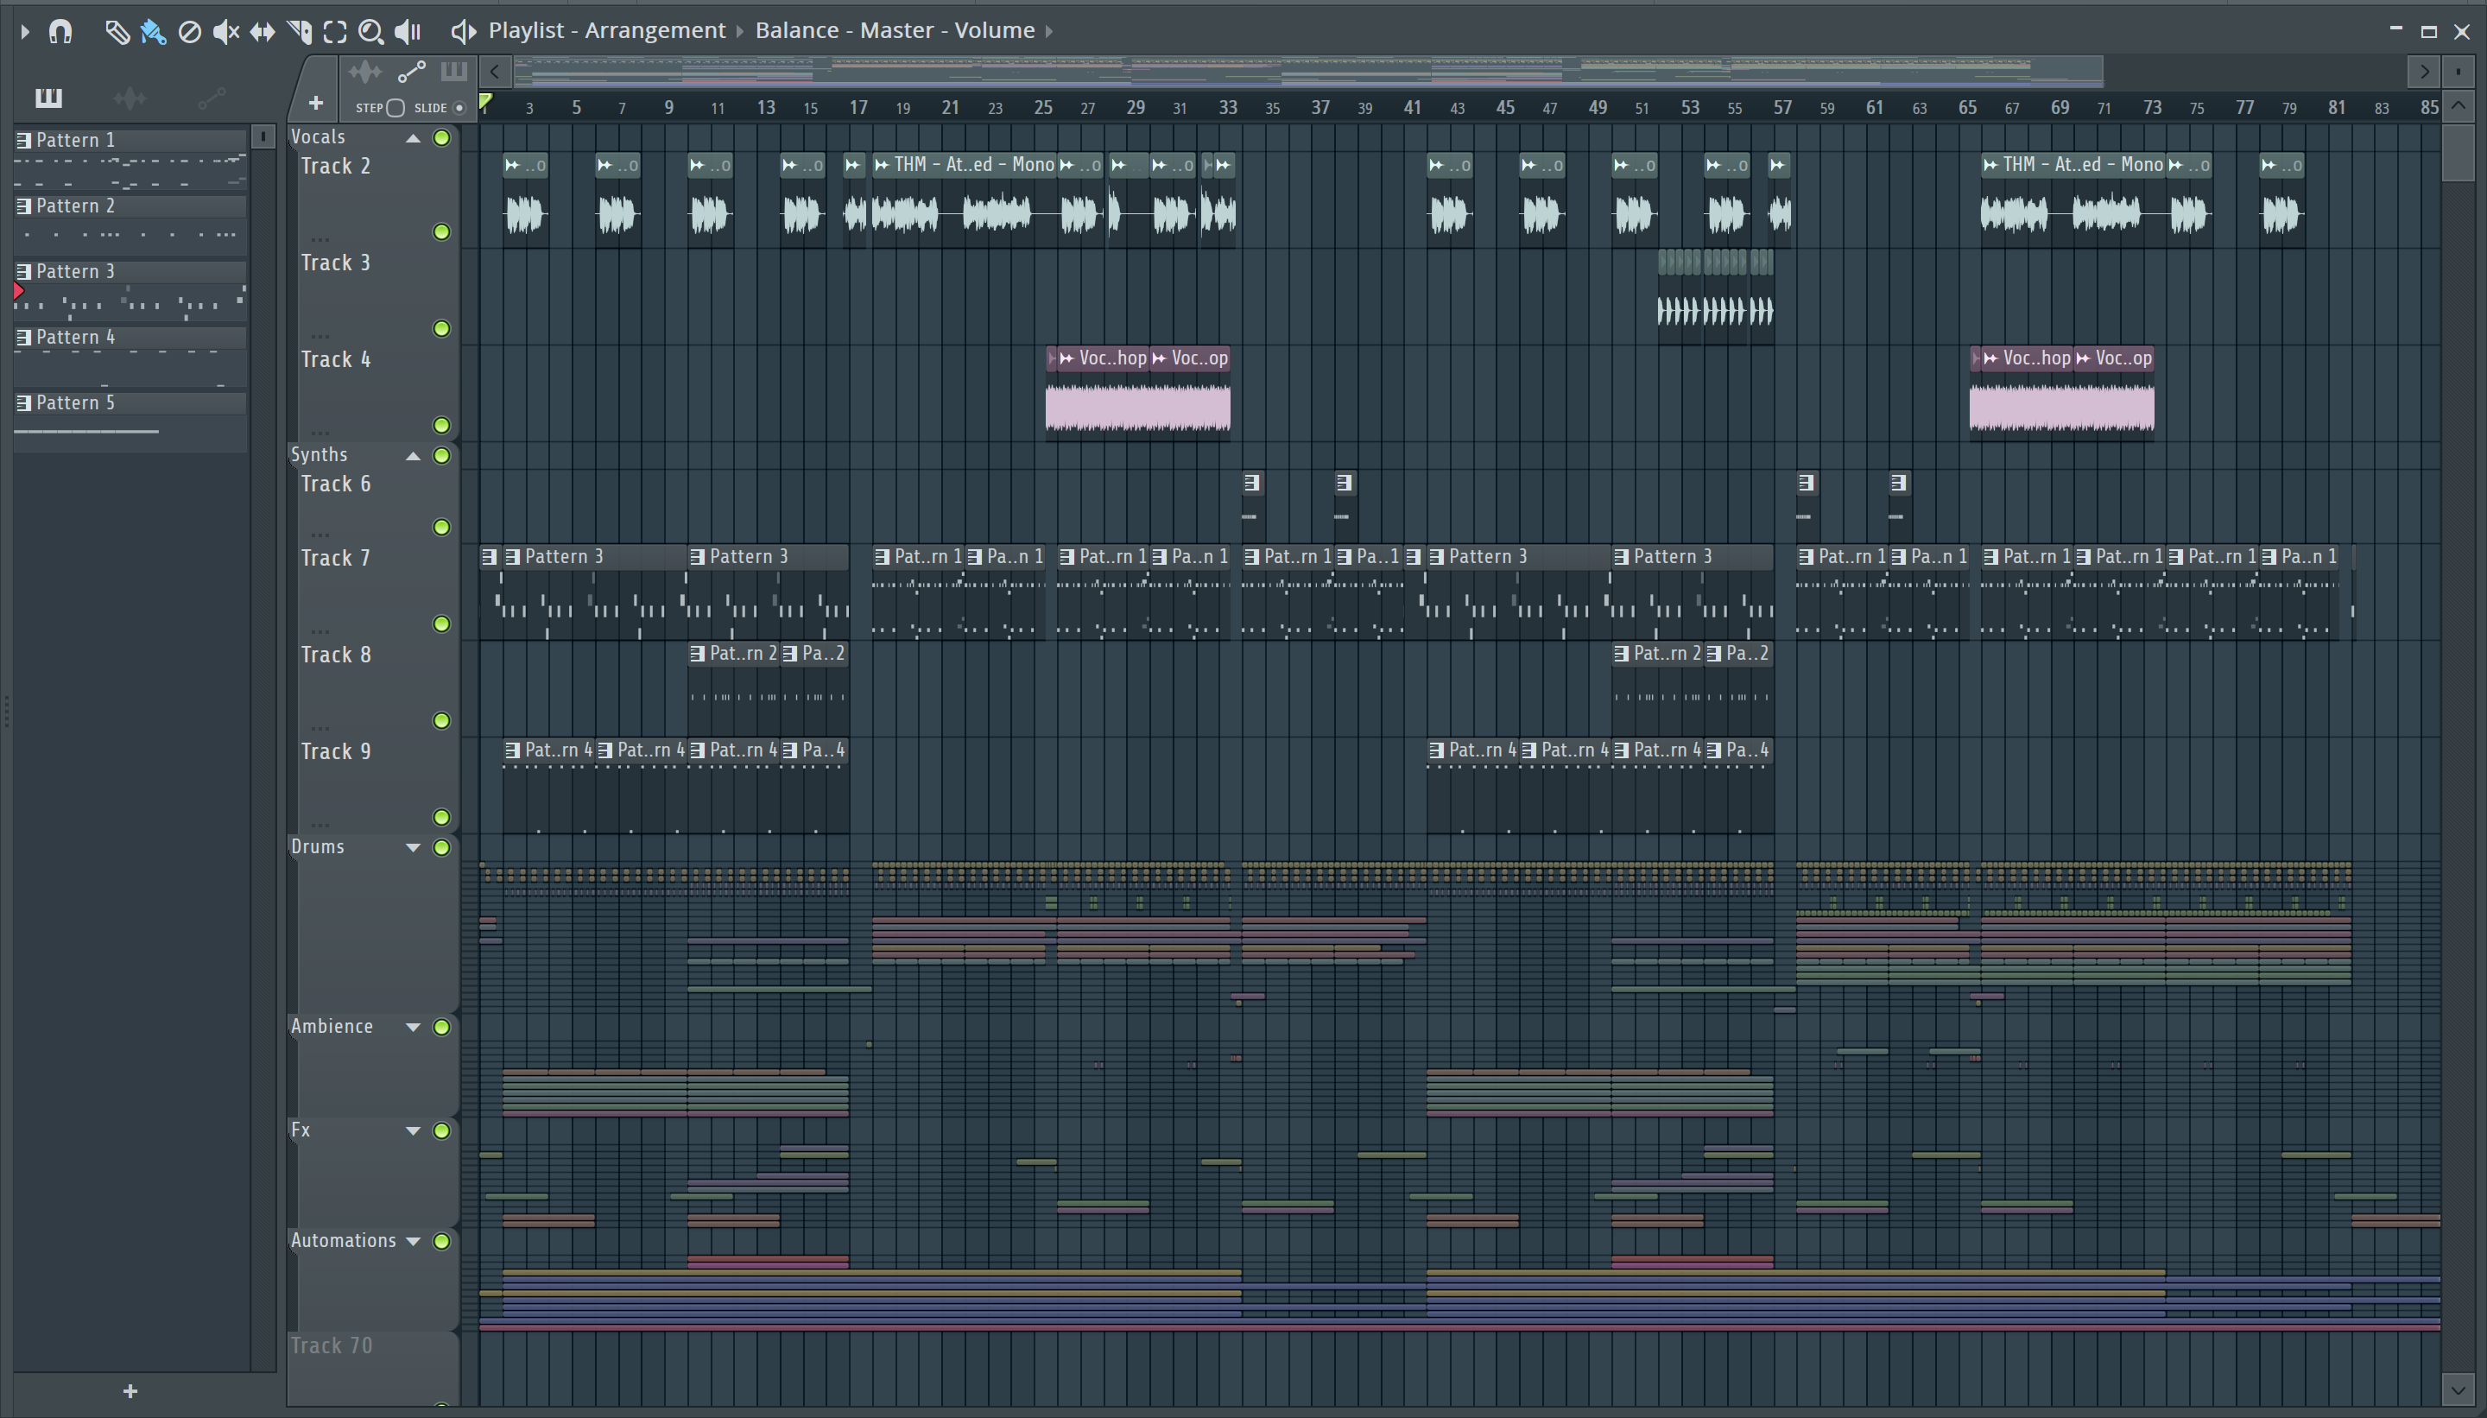Screen dimensions: 2487x1418
Task: Click the Pattern 5 icon in picker
Action: point(24,403)
